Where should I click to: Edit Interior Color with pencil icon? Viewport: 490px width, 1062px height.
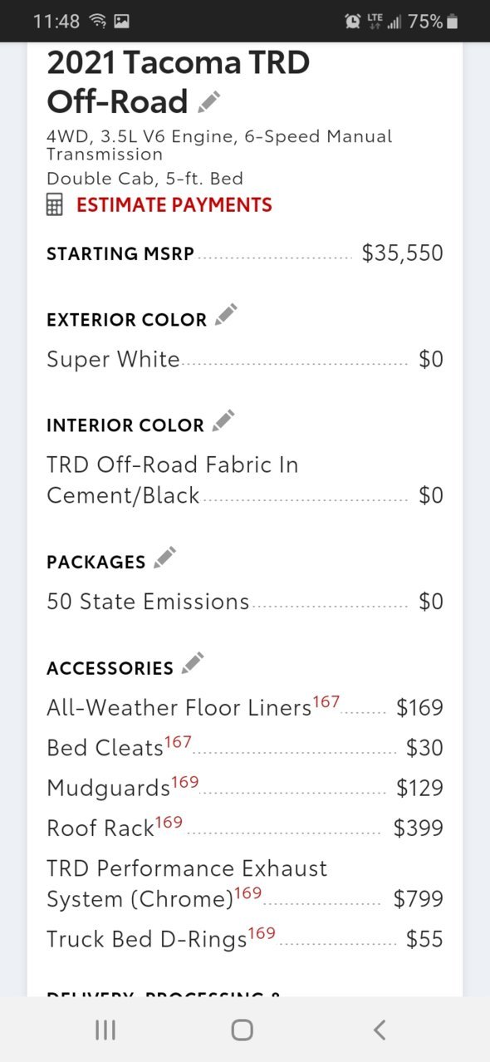click(223, 420)
